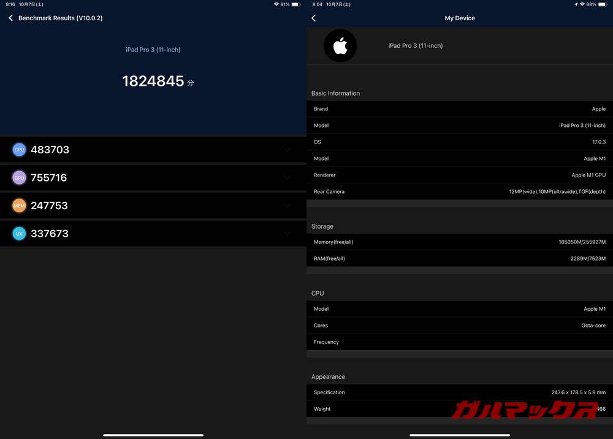Screen dimensions: 613x439
Task: Expand the UX score details chevron
Action: [287, 233]
